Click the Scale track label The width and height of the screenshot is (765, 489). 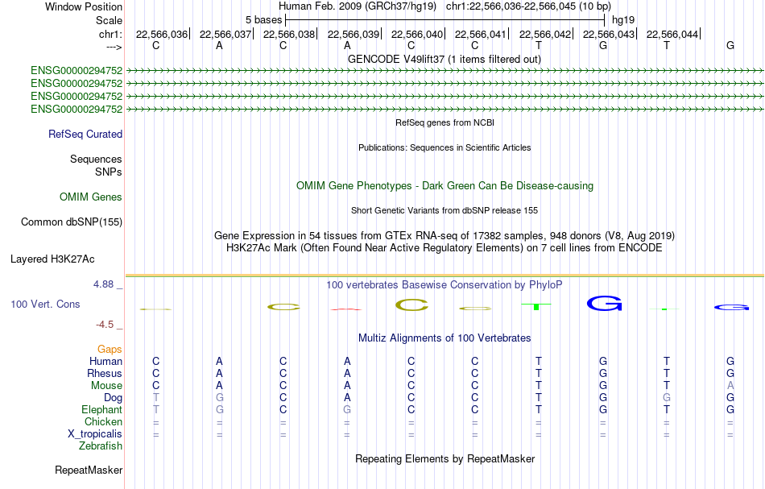(109, 20)
